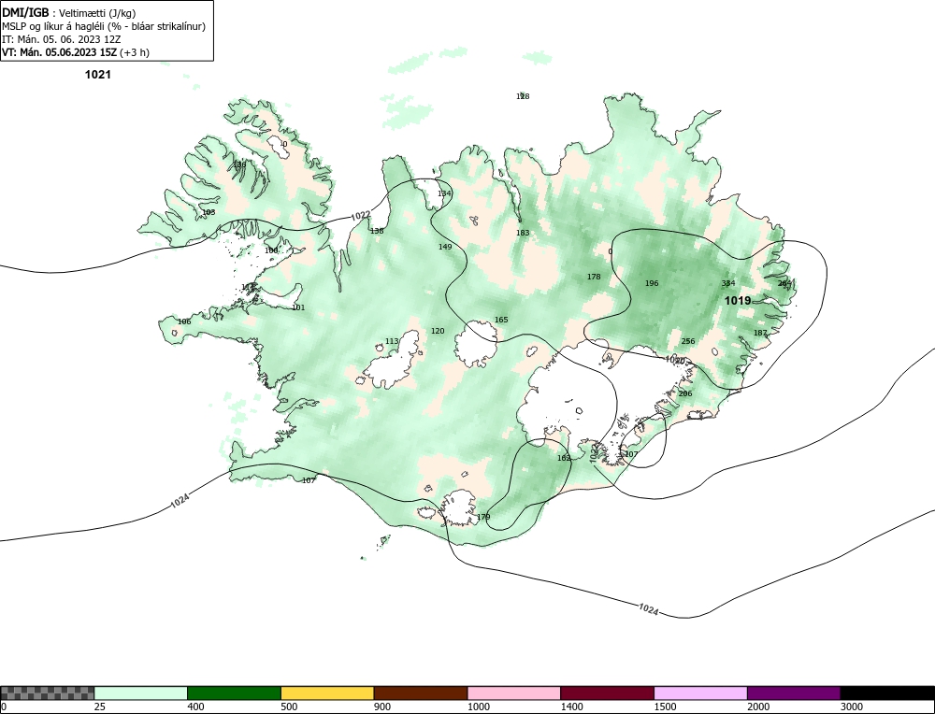Image resolution: width=935 pixels, height=714 pixels.
Task: Click the "134" CAPE value on the north coast
Action: [444, 193]
